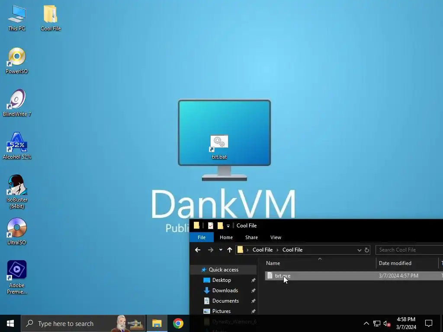Open Google Chrome from taskbar
Screen dimensions: 443x332
point(178,323)
